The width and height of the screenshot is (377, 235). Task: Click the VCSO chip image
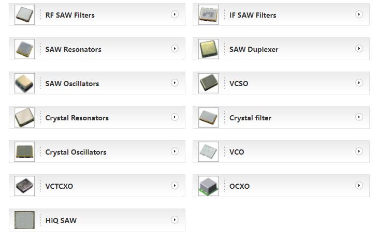[209, 84]
